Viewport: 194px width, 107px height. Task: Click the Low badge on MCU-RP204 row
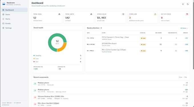(143, 44)
